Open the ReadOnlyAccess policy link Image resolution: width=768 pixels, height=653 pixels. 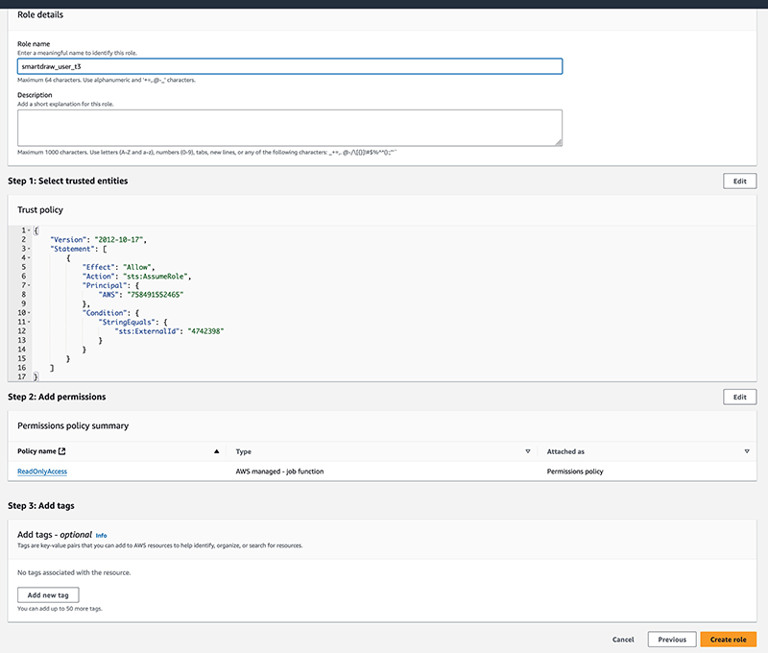(42, 472)
